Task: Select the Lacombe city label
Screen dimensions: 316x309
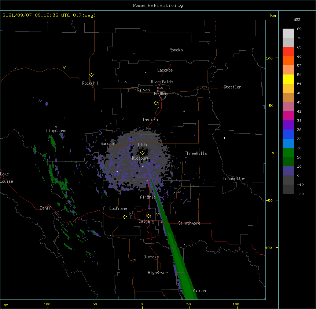Action: [165, 70]
